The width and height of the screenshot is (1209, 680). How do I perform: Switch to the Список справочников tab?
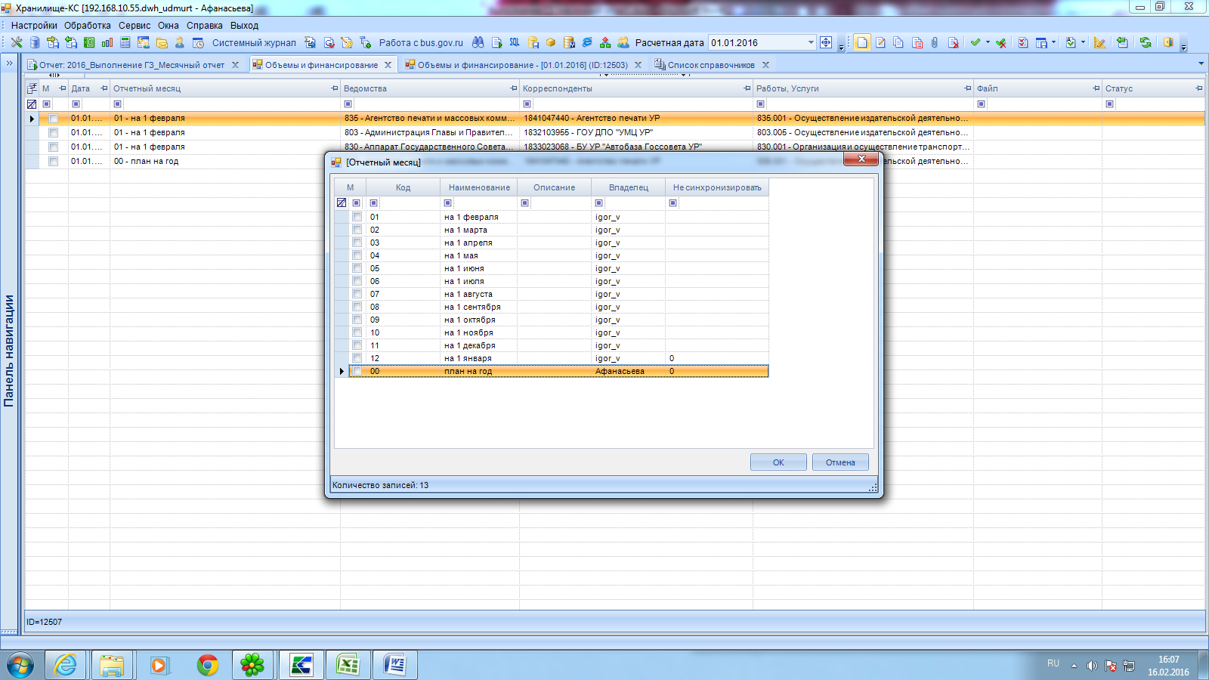tap(710, 65)
